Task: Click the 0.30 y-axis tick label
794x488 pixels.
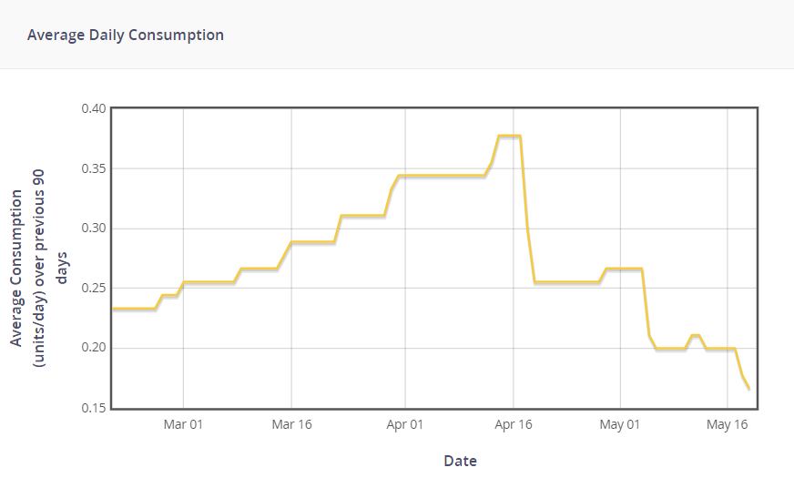Action: [x=94, y=229]
